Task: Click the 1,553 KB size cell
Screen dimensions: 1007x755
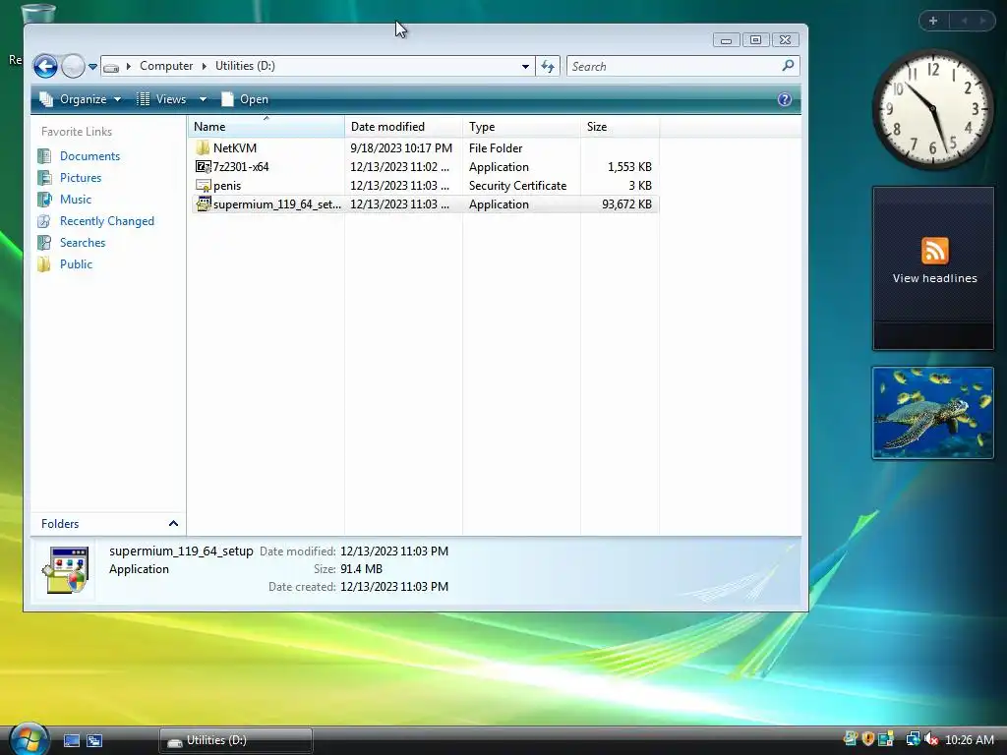Action: pyautogui.click(x=629, y=167)
